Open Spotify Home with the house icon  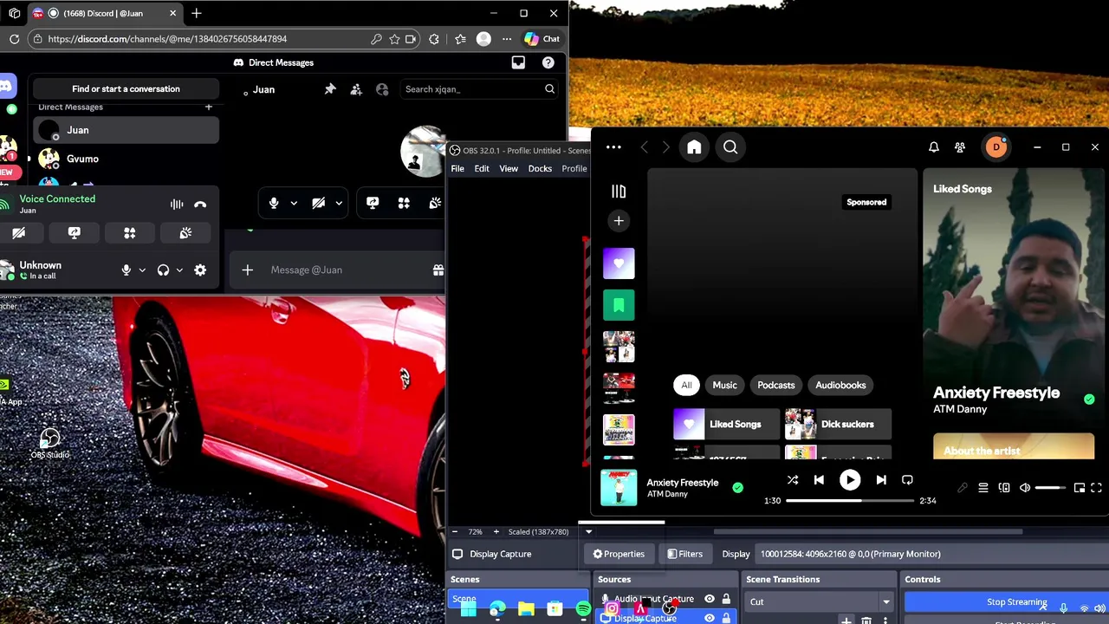694,147
